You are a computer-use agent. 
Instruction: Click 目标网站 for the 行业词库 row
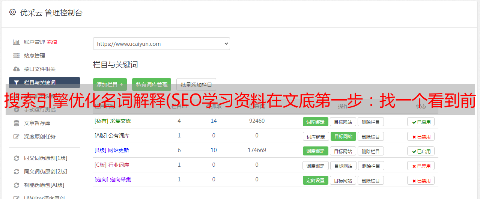pos(343,166)
